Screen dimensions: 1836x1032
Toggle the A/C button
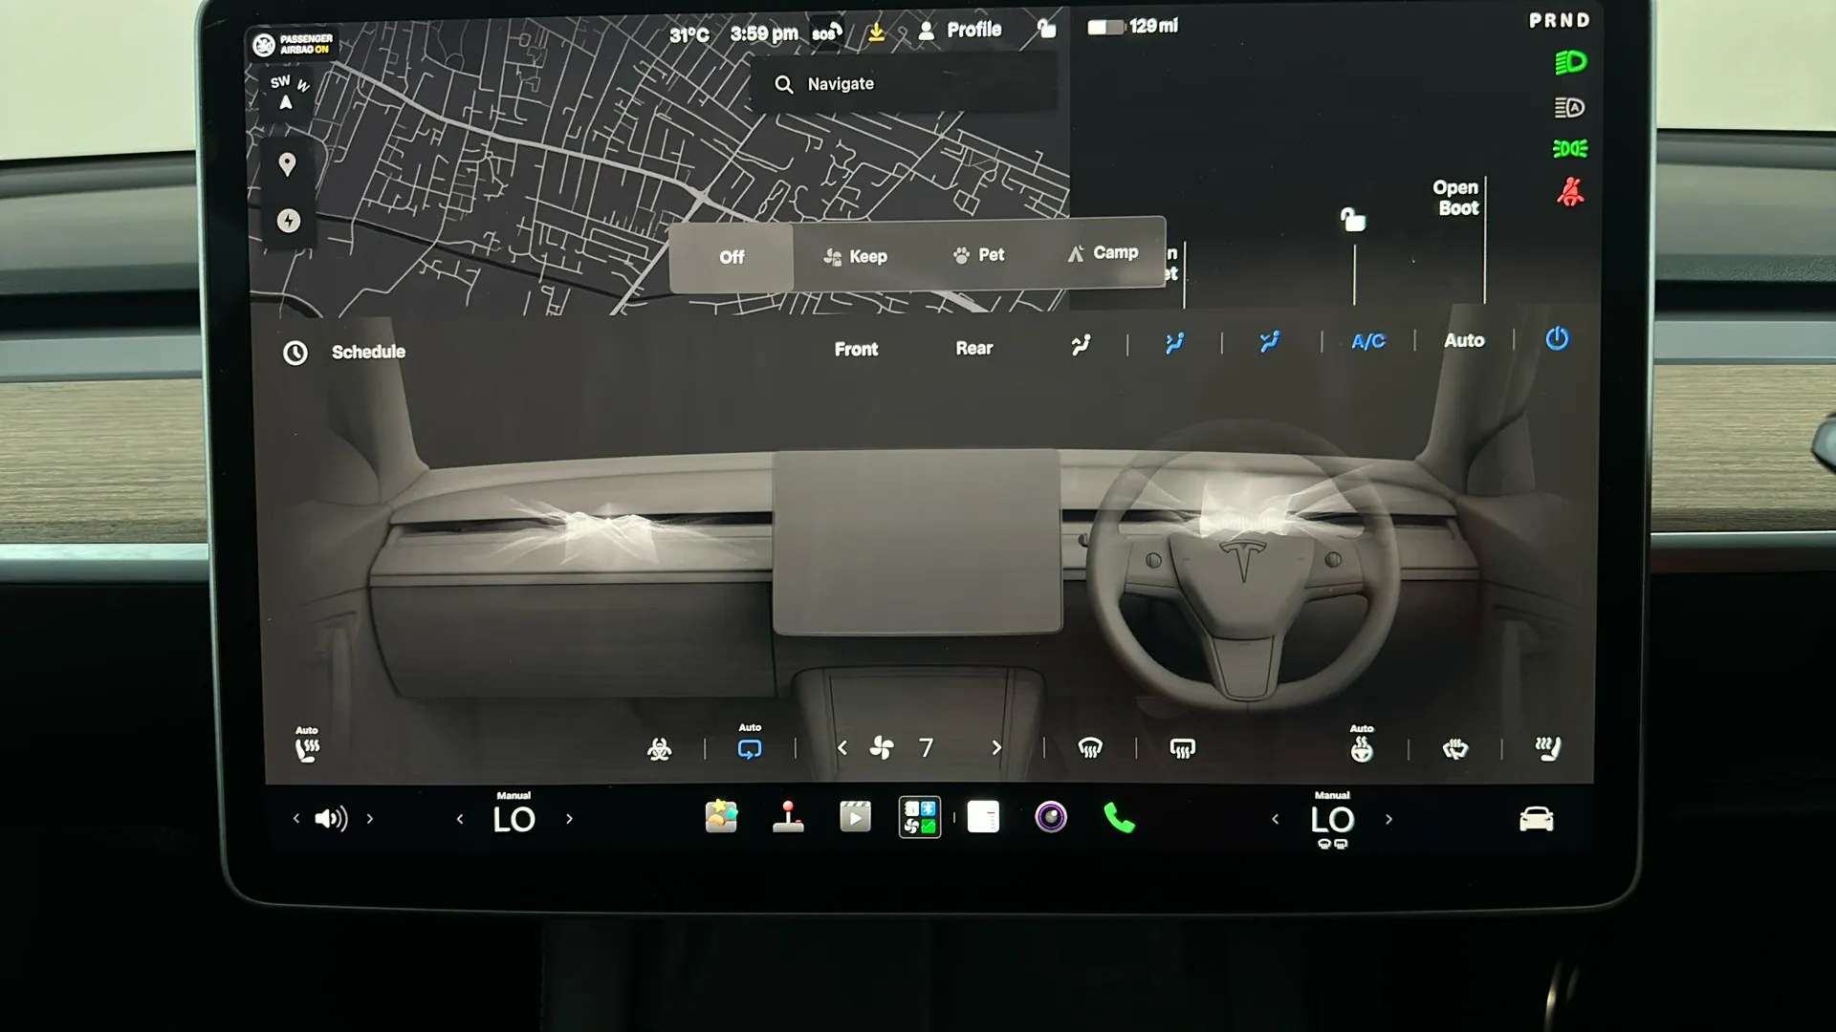click(x=1368, y=341)
